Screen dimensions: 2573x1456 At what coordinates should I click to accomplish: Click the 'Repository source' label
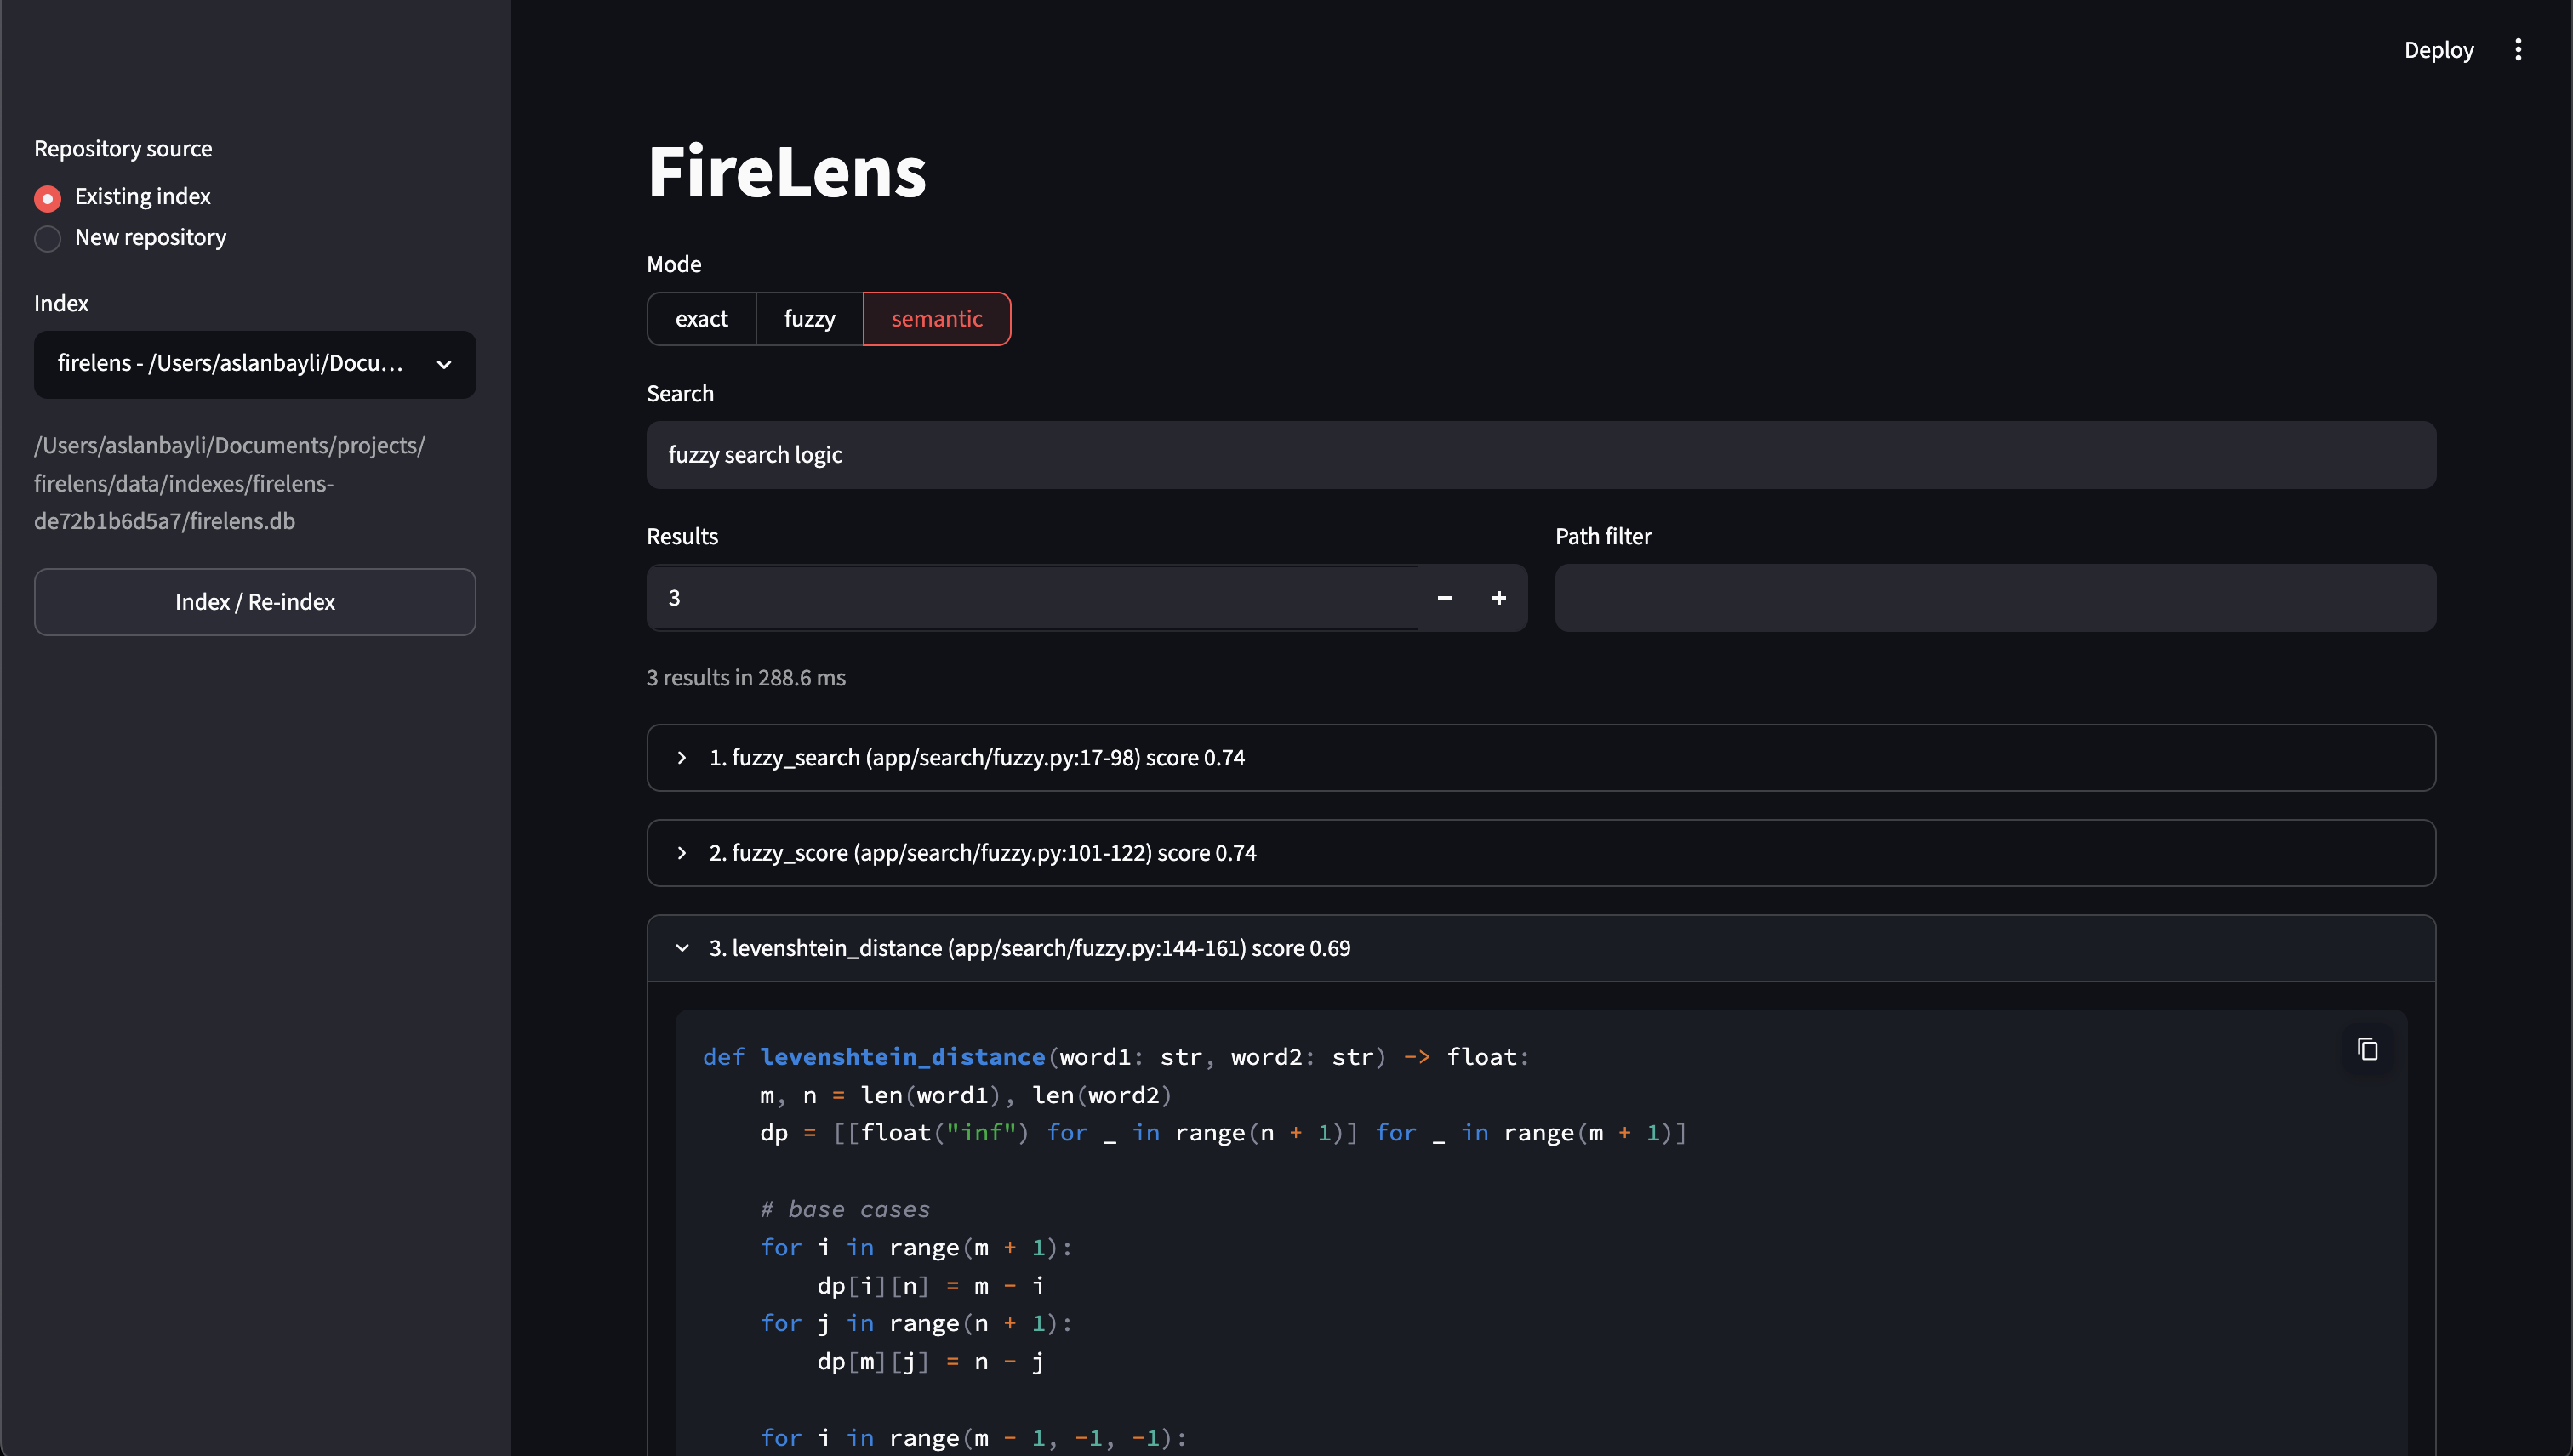click(x=123, y=149)
